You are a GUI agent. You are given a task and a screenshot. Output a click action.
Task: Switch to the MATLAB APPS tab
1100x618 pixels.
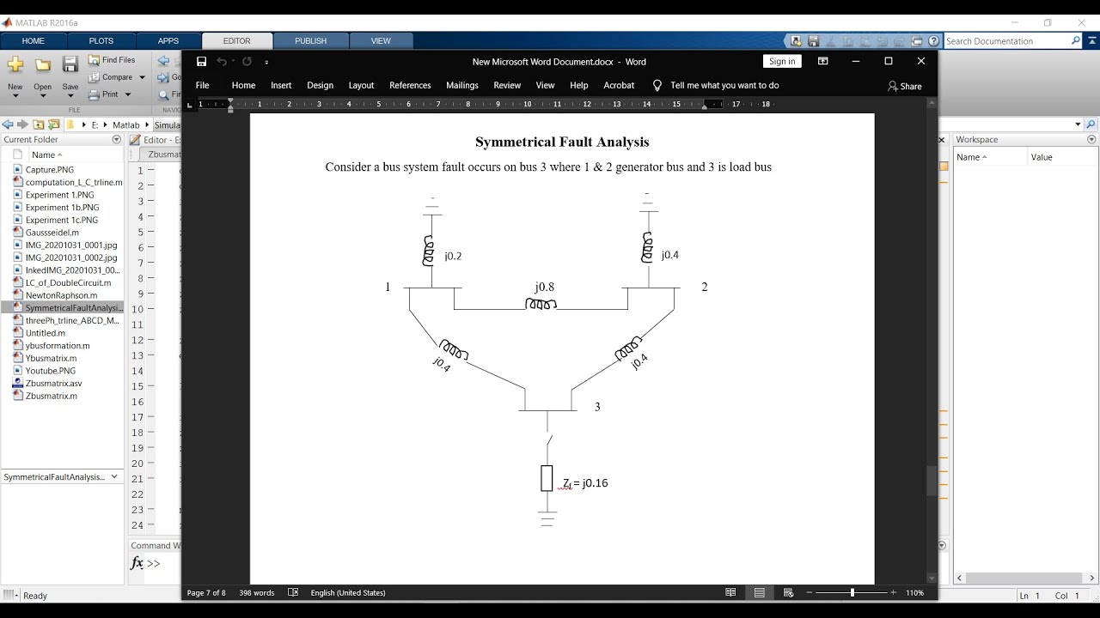click(168, 41)
